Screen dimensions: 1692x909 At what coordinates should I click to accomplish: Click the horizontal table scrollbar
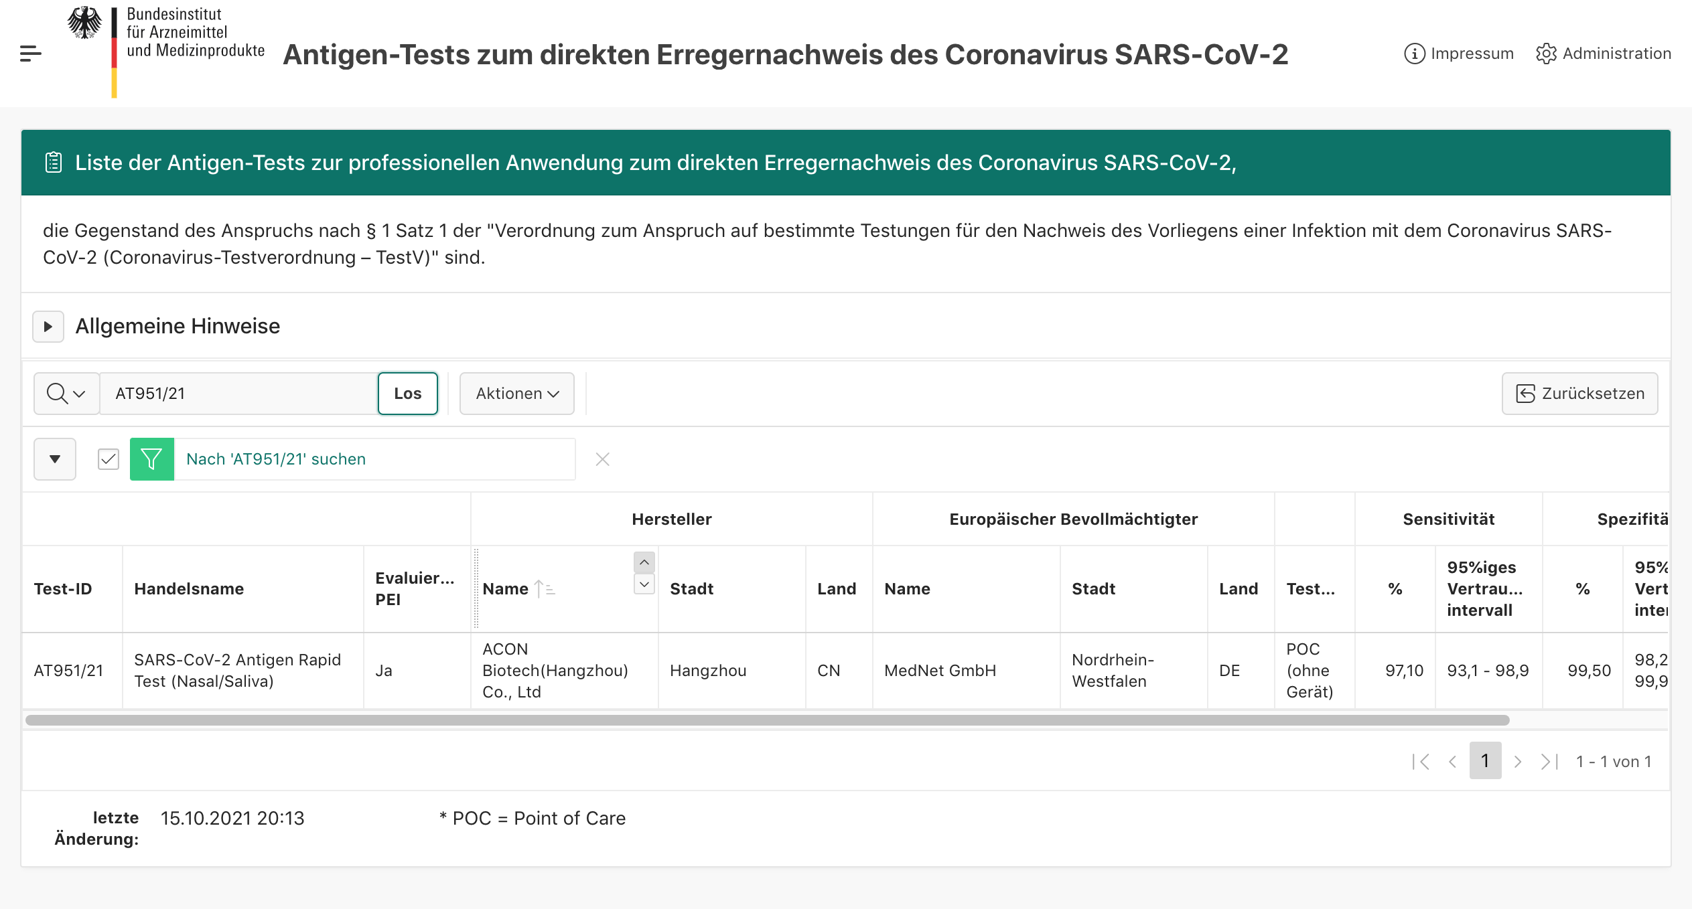767,720
